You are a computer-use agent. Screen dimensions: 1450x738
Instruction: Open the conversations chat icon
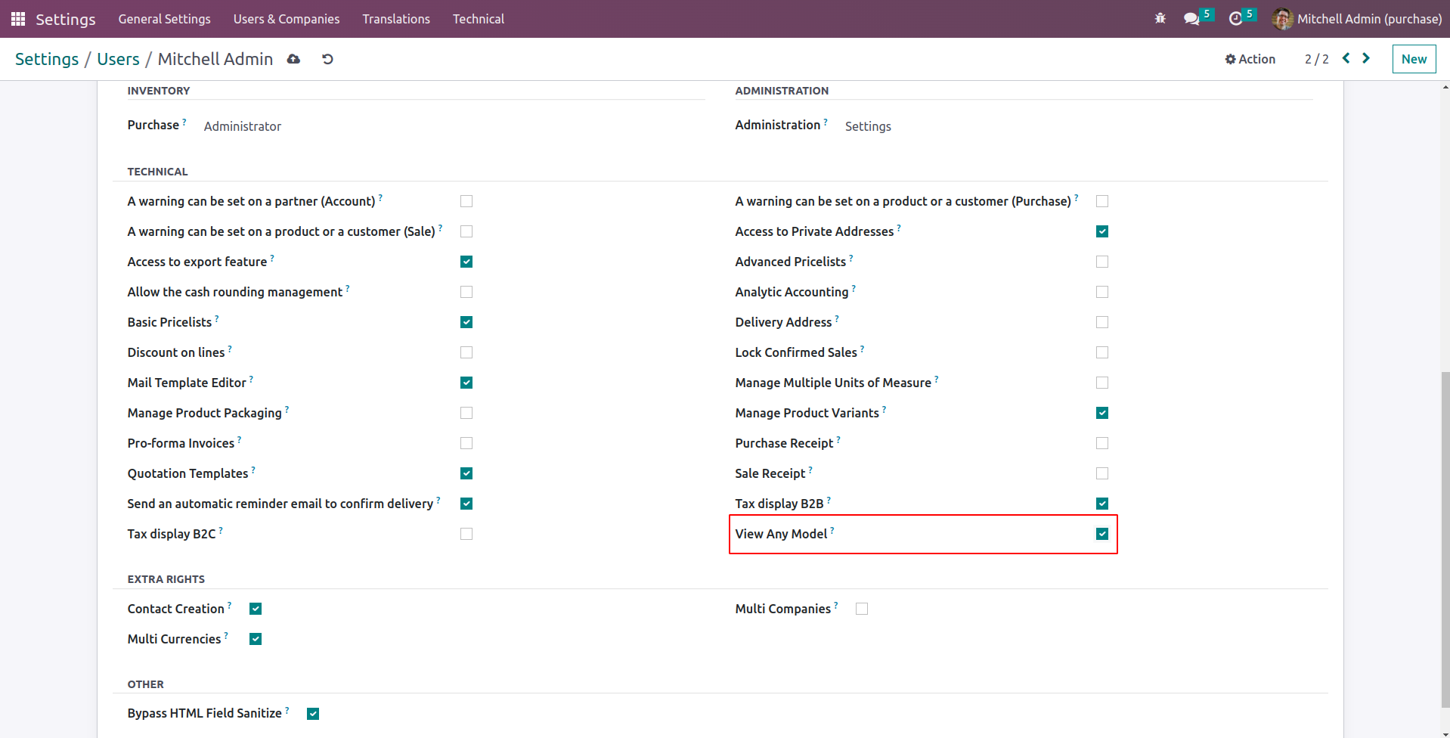[1191, 19]
